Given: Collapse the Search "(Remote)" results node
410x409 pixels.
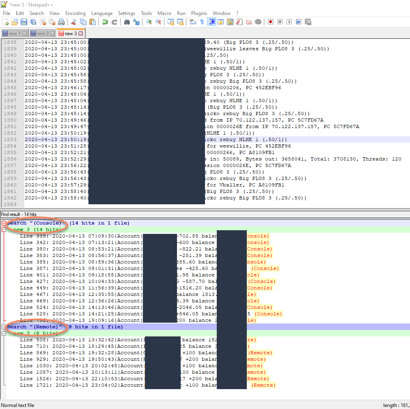Looking at the screenshot, I should tap(4, 327).
